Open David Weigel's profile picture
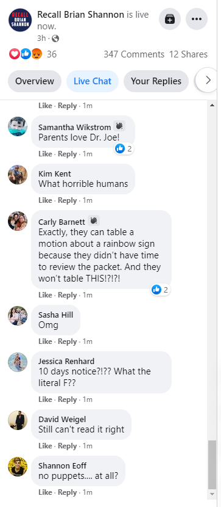Screen dimensions: 221x507 pos(18,420)
